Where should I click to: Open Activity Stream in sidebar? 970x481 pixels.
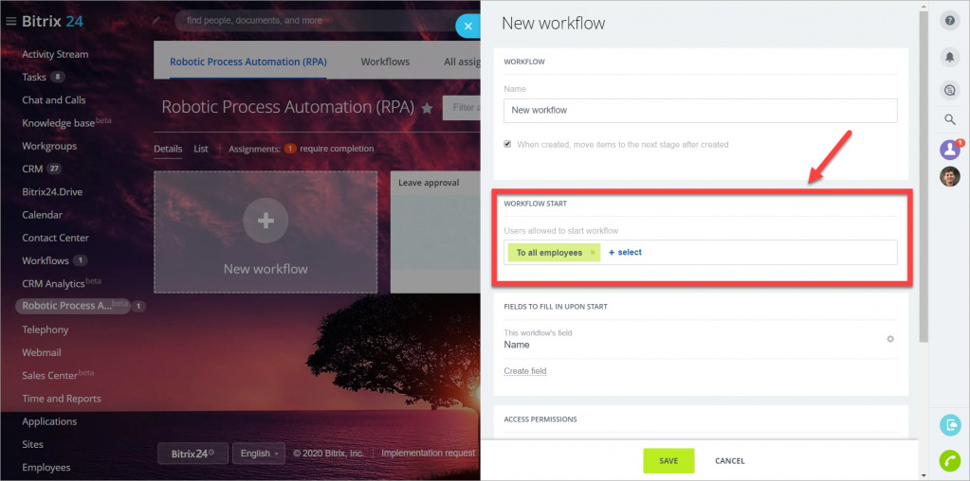coord(55,54)
